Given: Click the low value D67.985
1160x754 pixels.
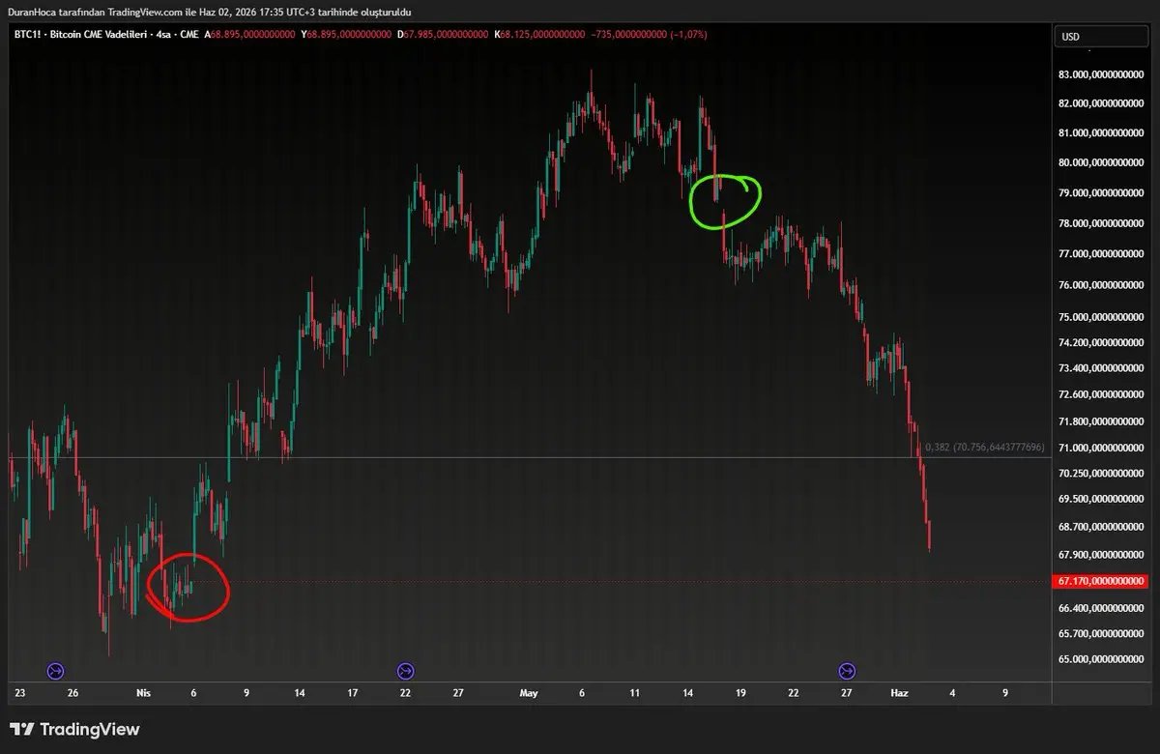Looking at the screenshot, I should click(444, 34).
